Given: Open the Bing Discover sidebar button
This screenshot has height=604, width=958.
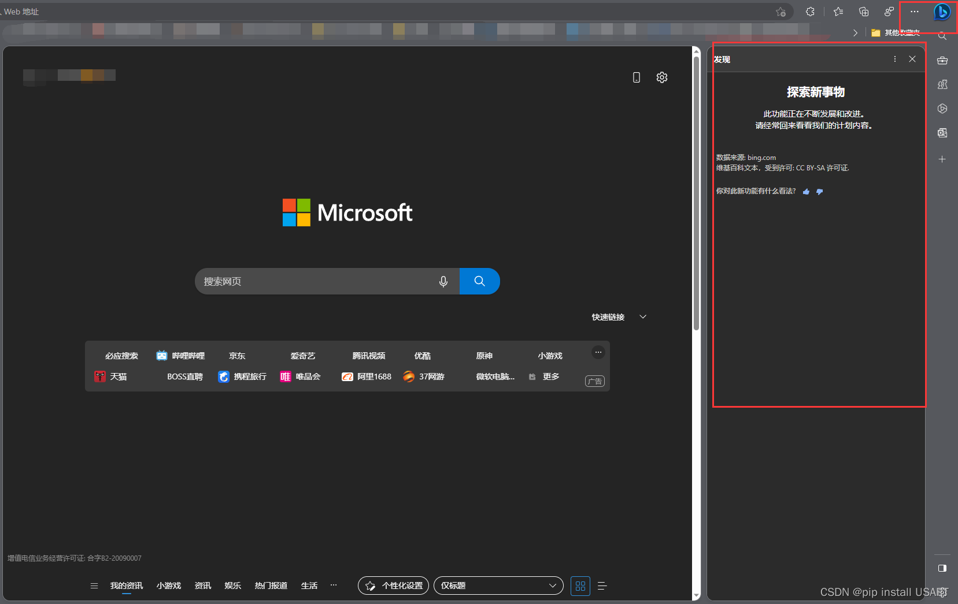Looking at the screenshot, I should point(942,12).
